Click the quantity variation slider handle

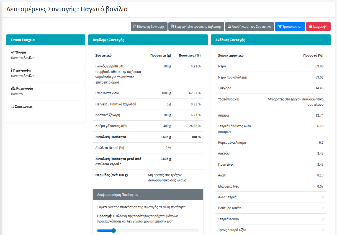click(113, 230)
